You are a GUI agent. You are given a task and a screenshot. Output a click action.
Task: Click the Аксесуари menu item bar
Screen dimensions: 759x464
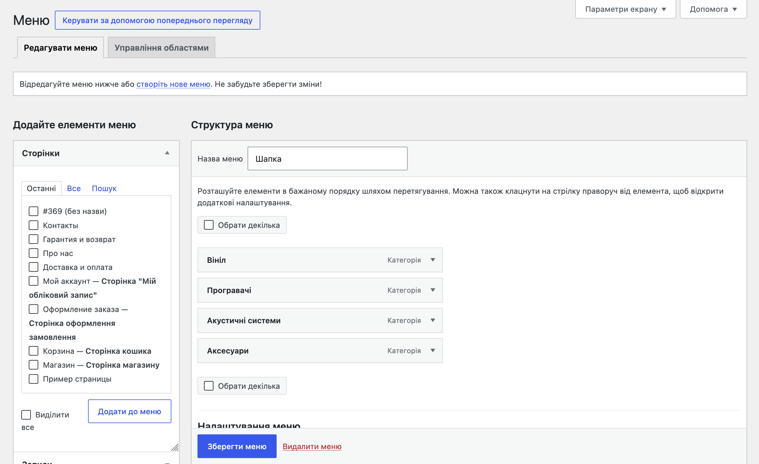click(320, 351)
